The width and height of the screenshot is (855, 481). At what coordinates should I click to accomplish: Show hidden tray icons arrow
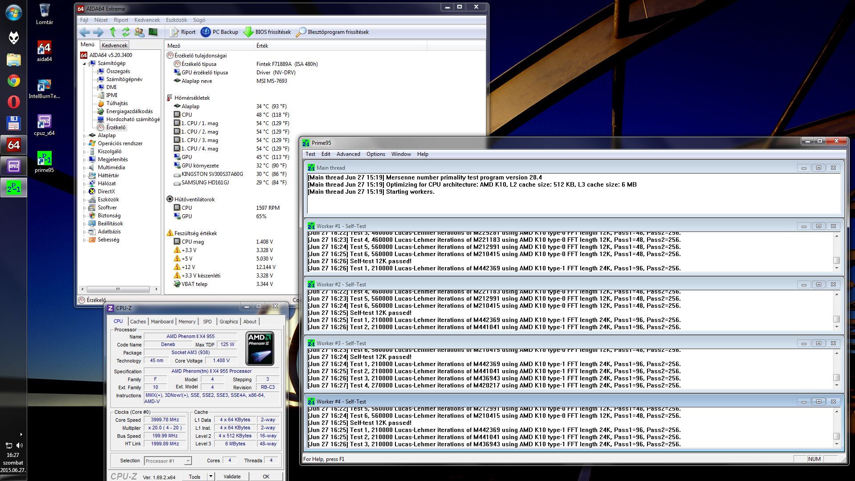21,434
